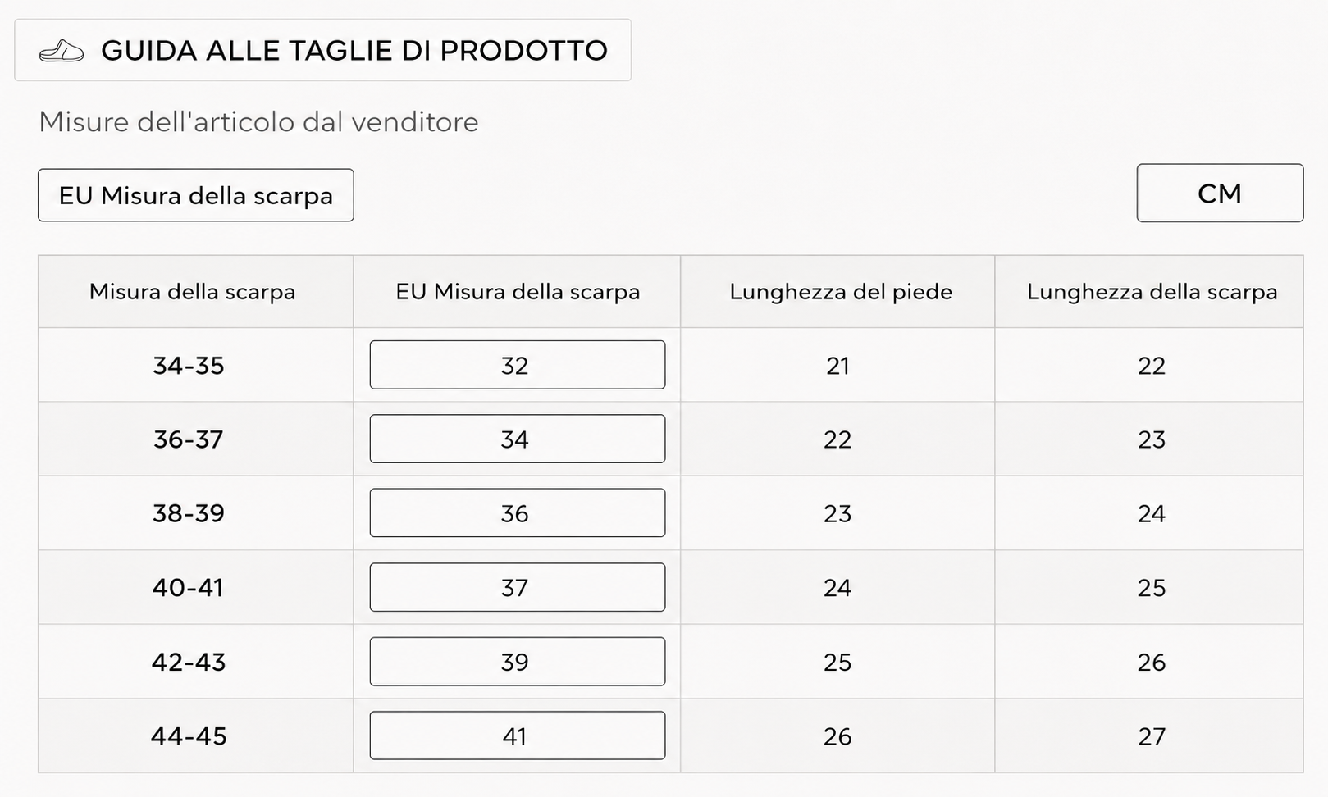Click the EU Misura della scarpa column header
The width and height of the screenshot is (1328, 797).
point(518,292)
